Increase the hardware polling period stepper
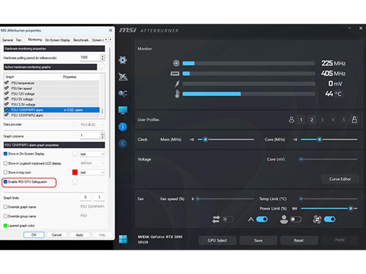366x274 pixels. tap(102, 56)
